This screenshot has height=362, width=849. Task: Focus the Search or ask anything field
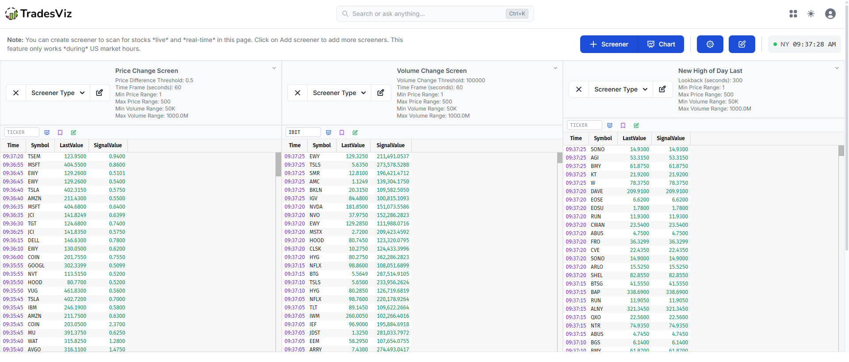[x=435, y=14]
